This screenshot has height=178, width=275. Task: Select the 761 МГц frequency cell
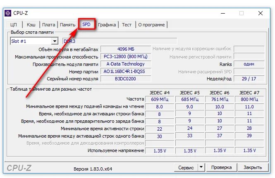pyautogui.click(x=220, y=99)
